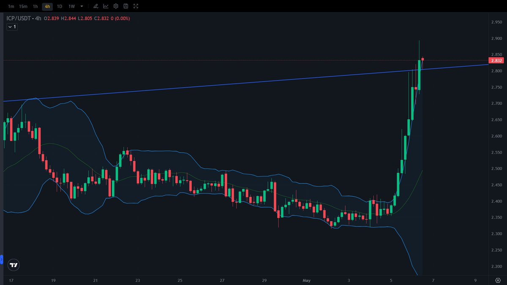The width and height of the screenshot is (507, 285).
Task: Click the 2.600 price axis label
Action: tap(496, 136)
